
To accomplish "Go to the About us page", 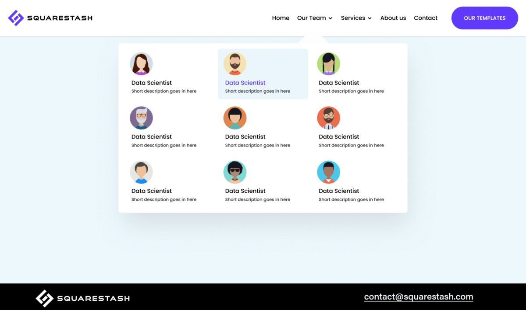I will (x=393, y=18).
